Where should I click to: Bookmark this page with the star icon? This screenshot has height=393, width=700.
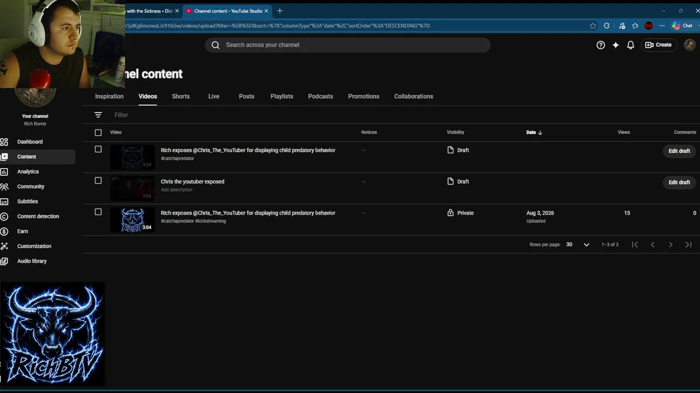click(x=593, y=26)
